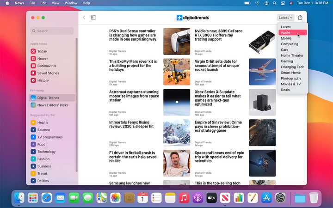This screenshot has width=333, height=208.
Task: Open Spotlight search in menu bar
Action: 275,3
